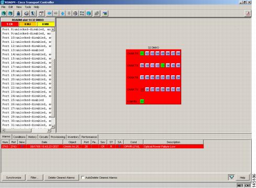Click the zoom-to-fit toolbar icon
This screenshot has width=256, height=188.
point(82,14)
